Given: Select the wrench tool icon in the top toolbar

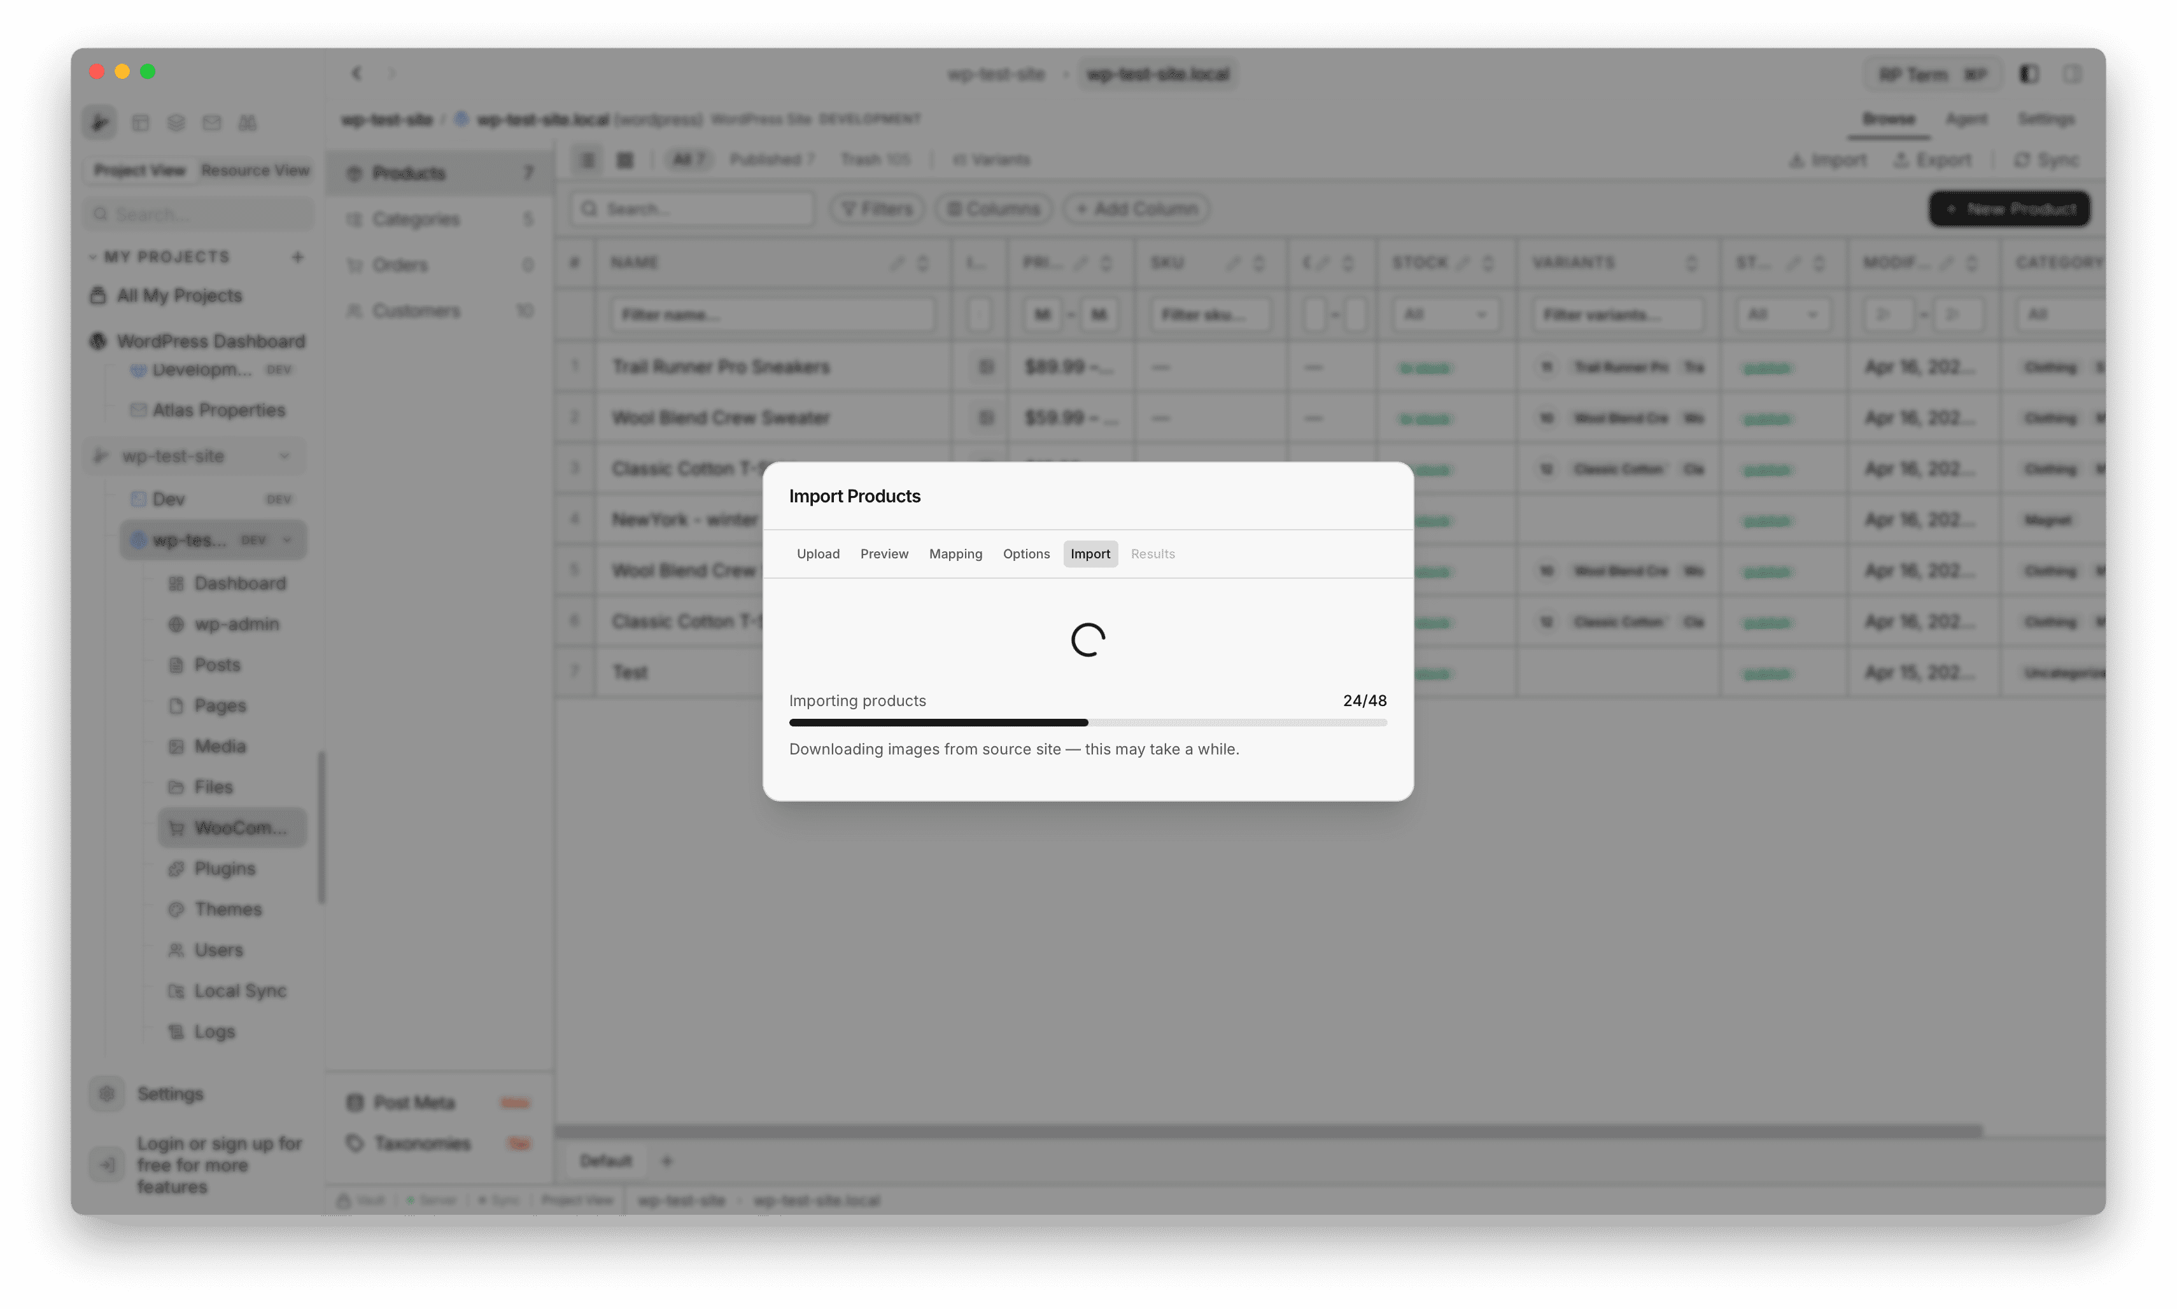Looking at the screenshot, I should point(100,123).
